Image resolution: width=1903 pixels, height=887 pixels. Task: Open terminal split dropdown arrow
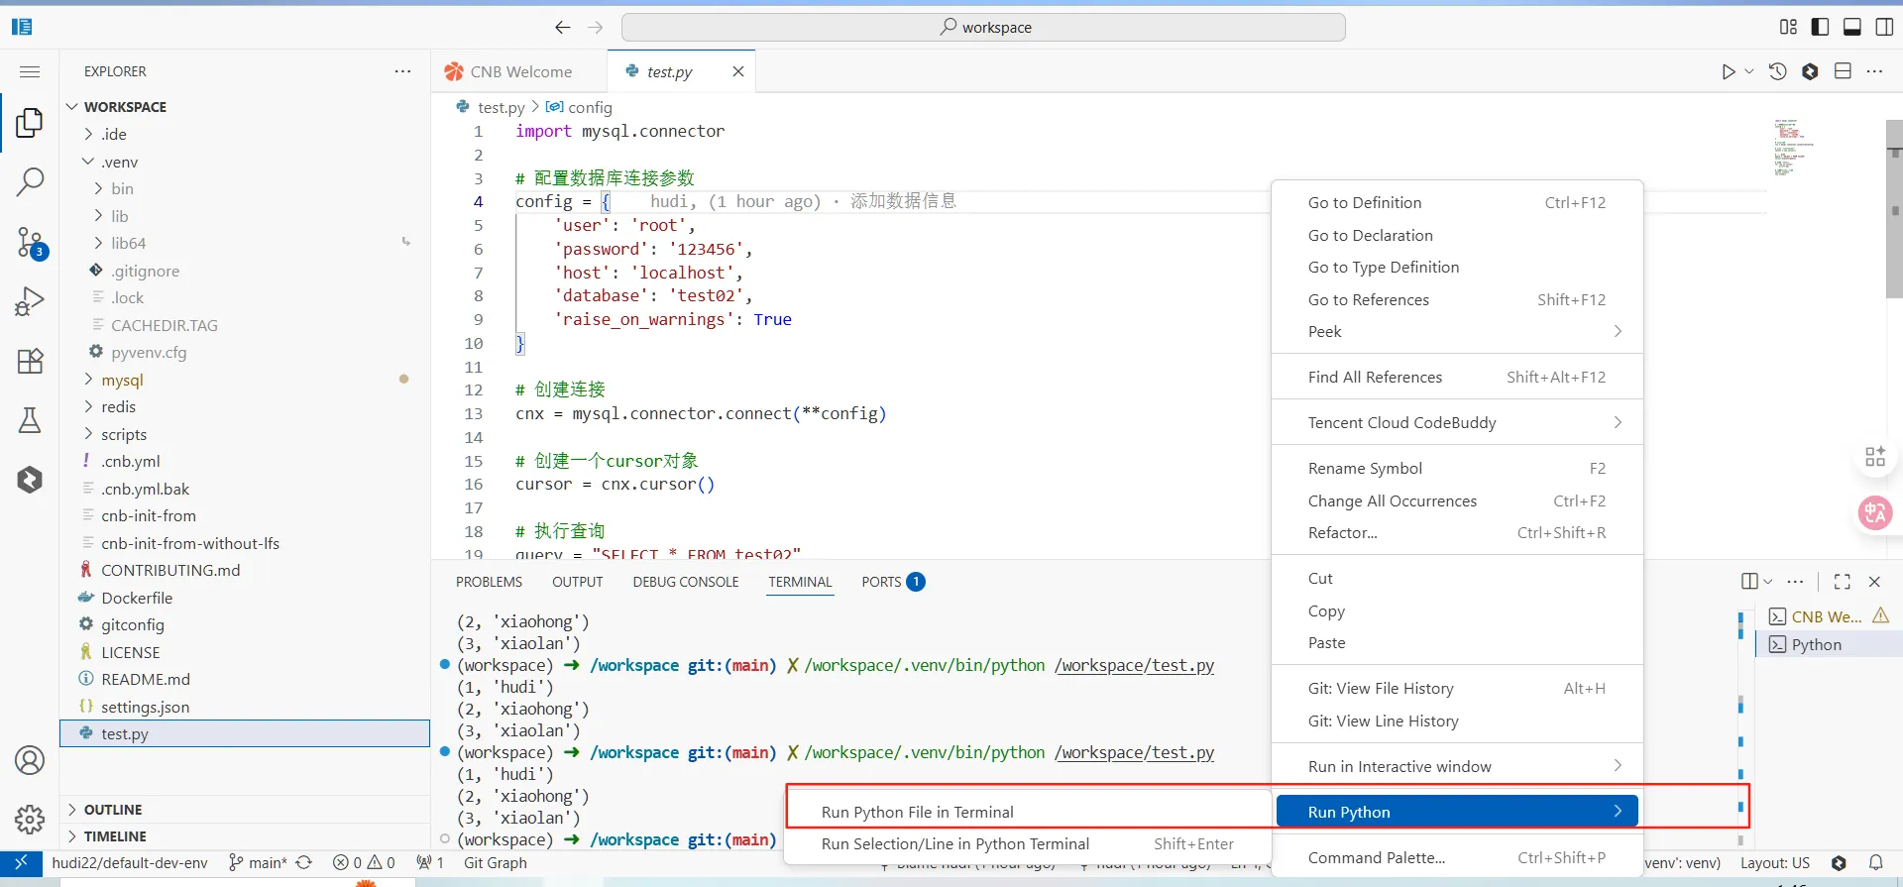[x=1767, y=582]
